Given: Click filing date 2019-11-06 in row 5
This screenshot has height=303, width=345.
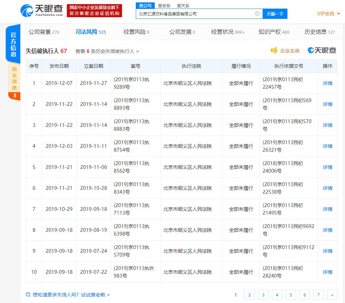Looking at the screenshot, I should [93, 167].
